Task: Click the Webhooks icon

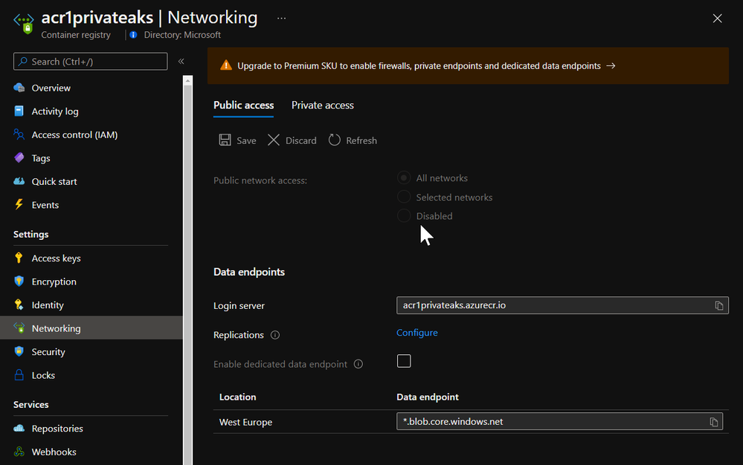Action: (19, 452)
